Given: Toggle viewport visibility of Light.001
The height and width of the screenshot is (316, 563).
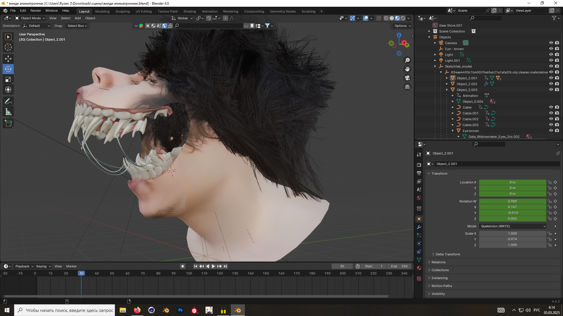Looking at the screenshot, I should pos(551,60).
